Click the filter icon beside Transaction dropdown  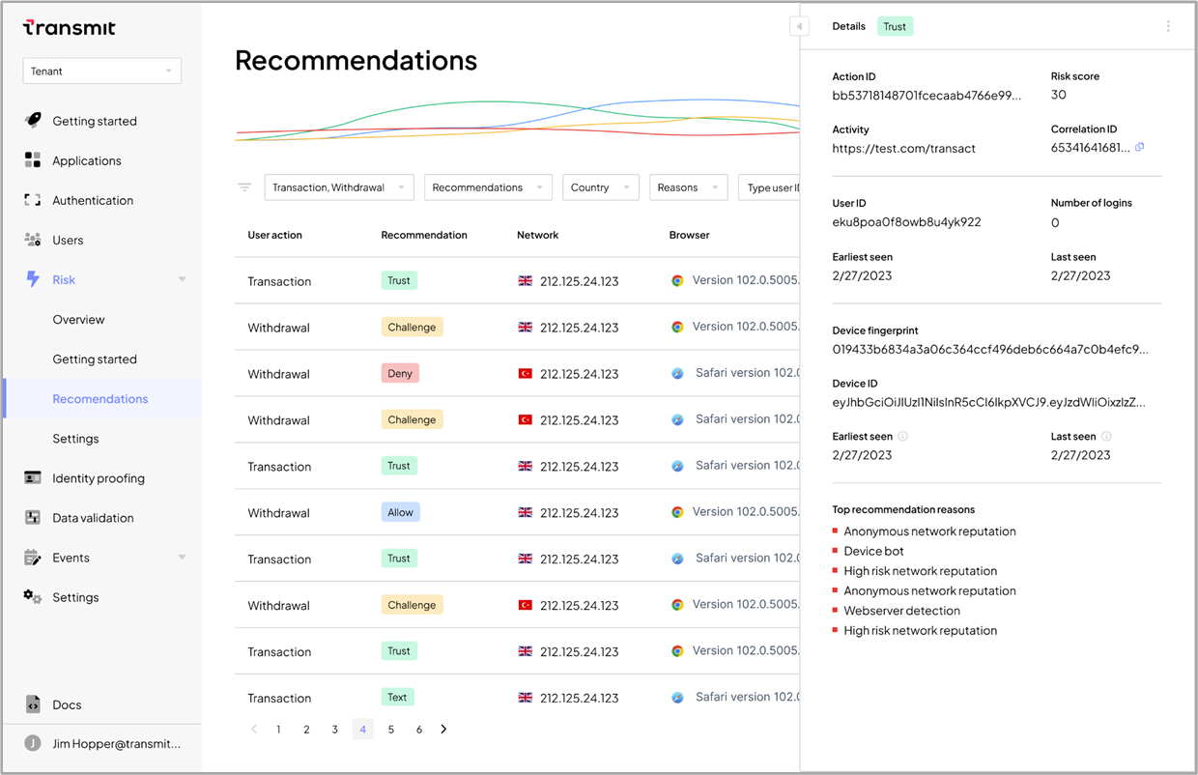245,187
